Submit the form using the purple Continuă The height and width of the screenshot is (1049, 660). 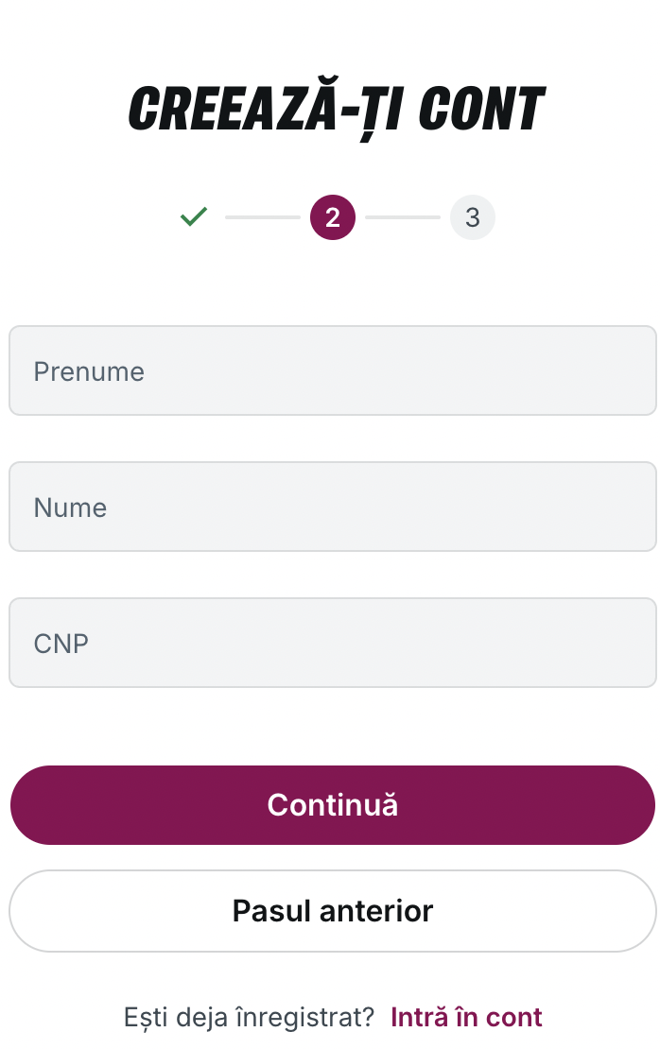(x=333, y=805)
